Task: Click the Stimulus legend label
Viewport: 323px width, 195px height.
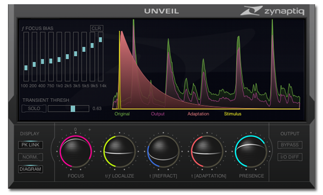Action: pos(232,114)
